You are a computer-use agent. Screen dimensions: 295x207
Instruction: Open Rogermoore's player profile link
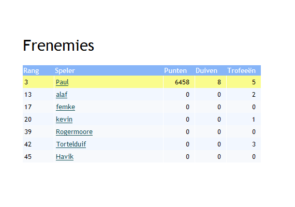74,132
